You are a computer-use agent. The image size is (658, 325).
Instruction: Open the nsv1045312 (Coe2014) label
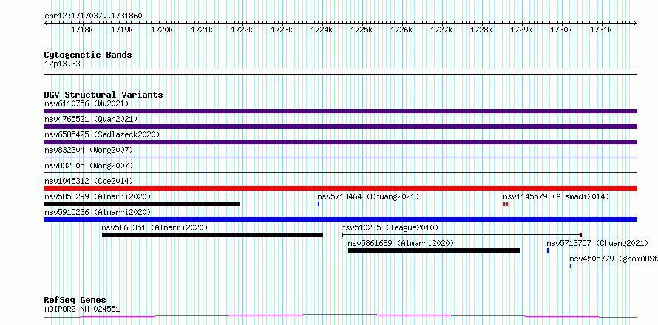pyautogui.click(x=89, y=181)
